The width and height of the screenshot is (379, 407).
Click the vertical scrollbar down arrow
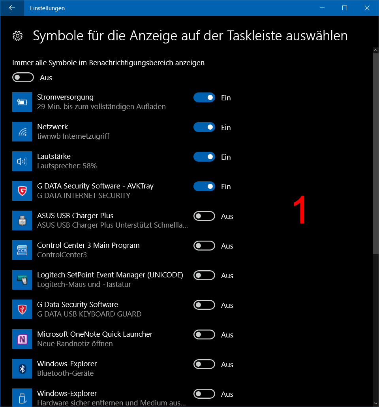click(x=375, y=403)
